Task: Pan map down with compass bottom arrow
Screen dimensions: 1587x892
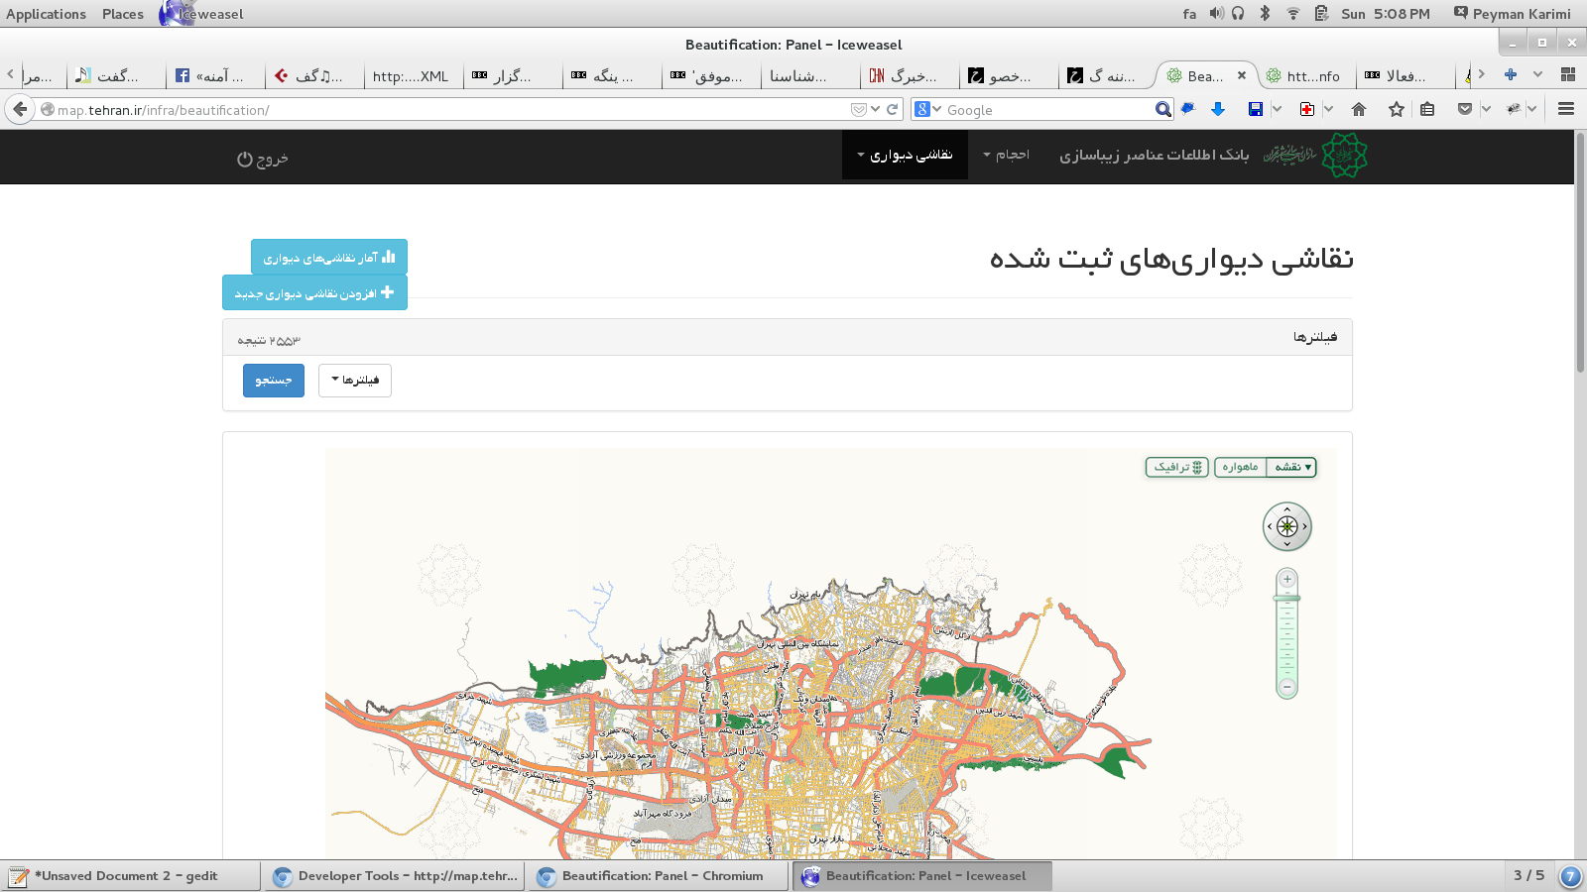Action: (1287, 544)
